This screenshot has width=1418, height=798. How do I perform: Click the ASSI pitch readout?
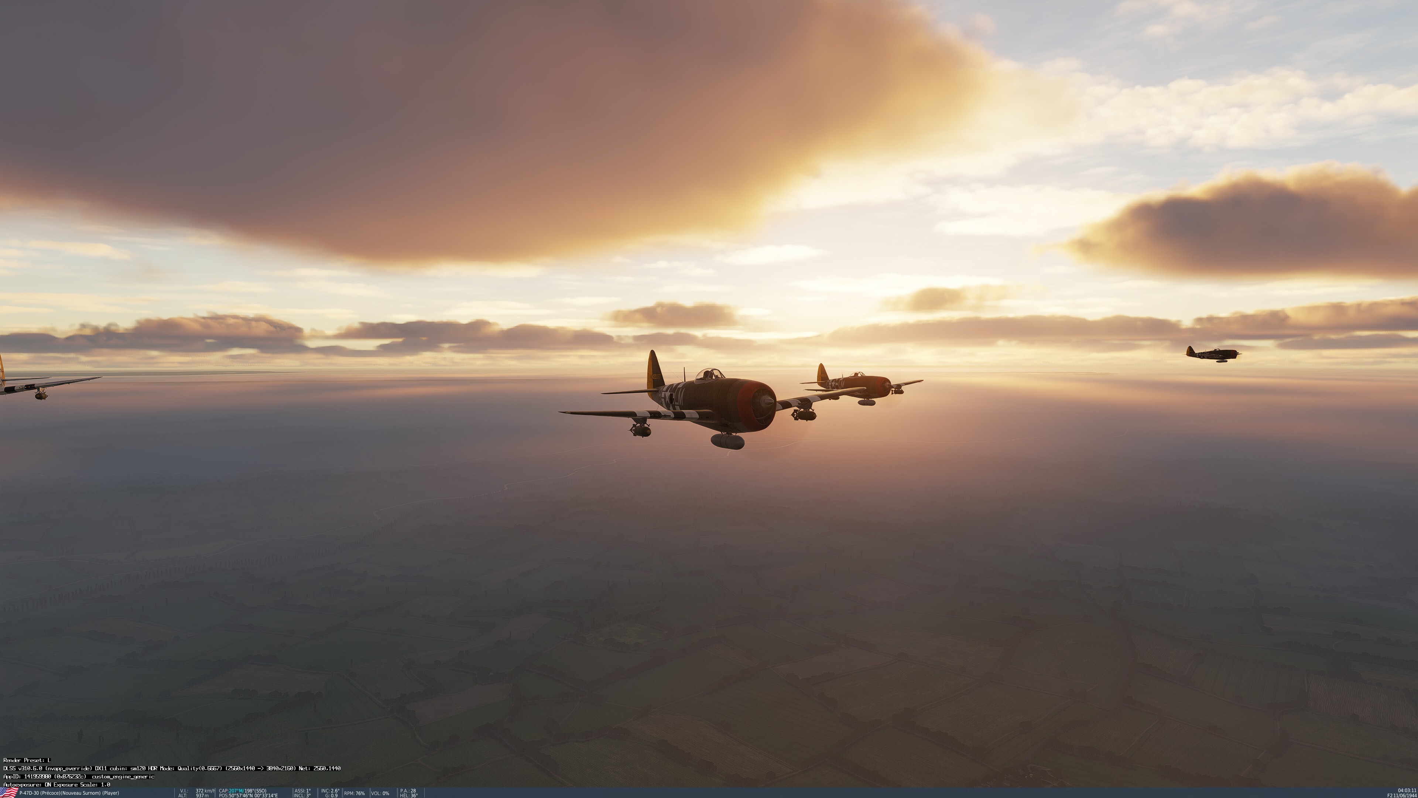pos(302,791)
